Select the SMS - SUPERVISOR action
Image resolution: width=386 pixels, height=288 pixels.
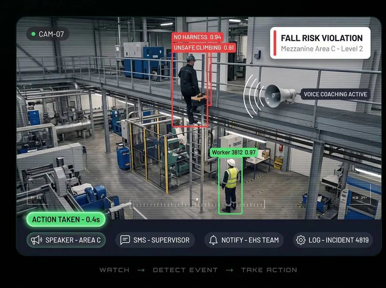click(155, 240)
